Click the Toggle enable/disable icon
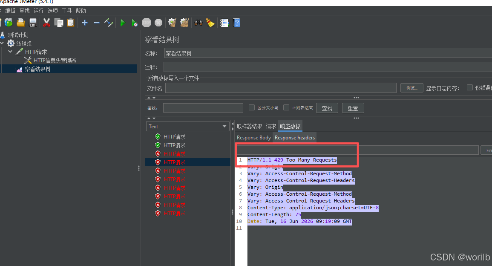 [x=109, y=23]
